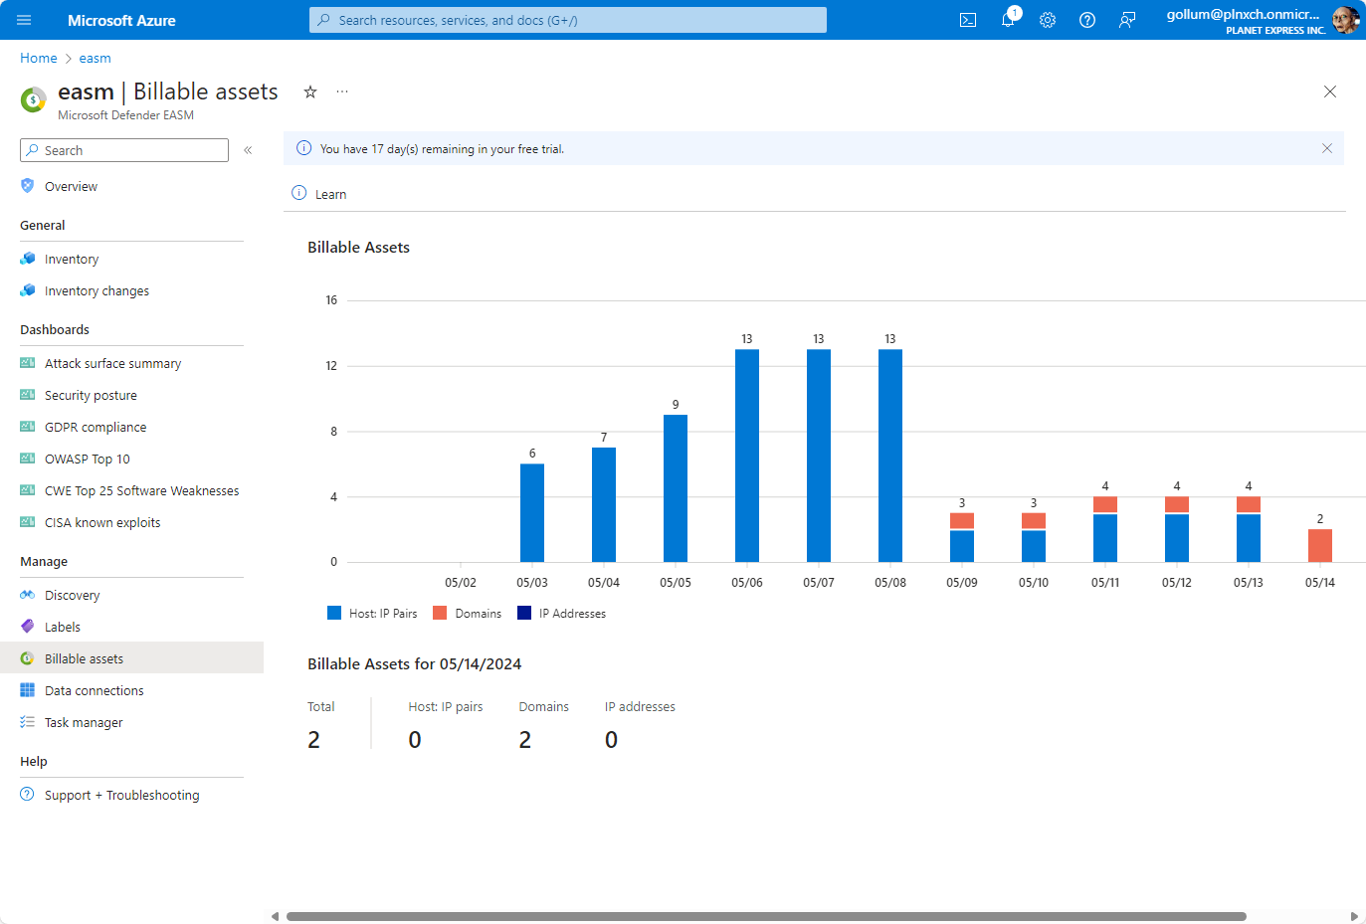Image resolution: width=1366 pixels, height=924 pixels.
Task: Dismiss the free trial notification banner
Action: click(x=1326, y=148)
